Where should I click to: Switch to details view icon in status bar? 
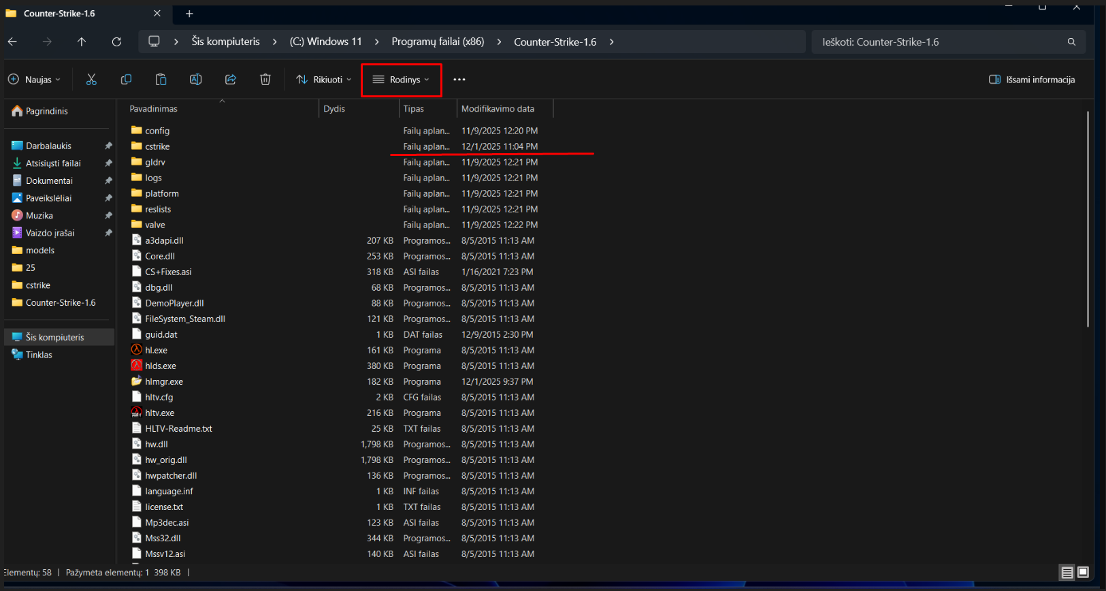[1067, 573]
